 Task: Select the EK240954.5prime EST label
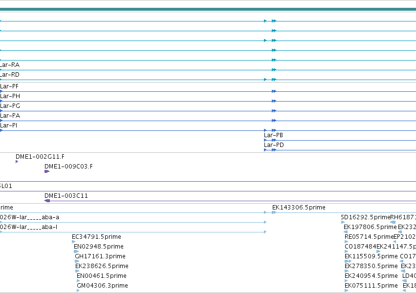tap(371, 276)
